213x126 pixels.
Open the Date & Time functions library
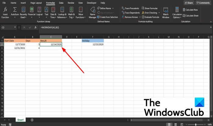(53, 13)
